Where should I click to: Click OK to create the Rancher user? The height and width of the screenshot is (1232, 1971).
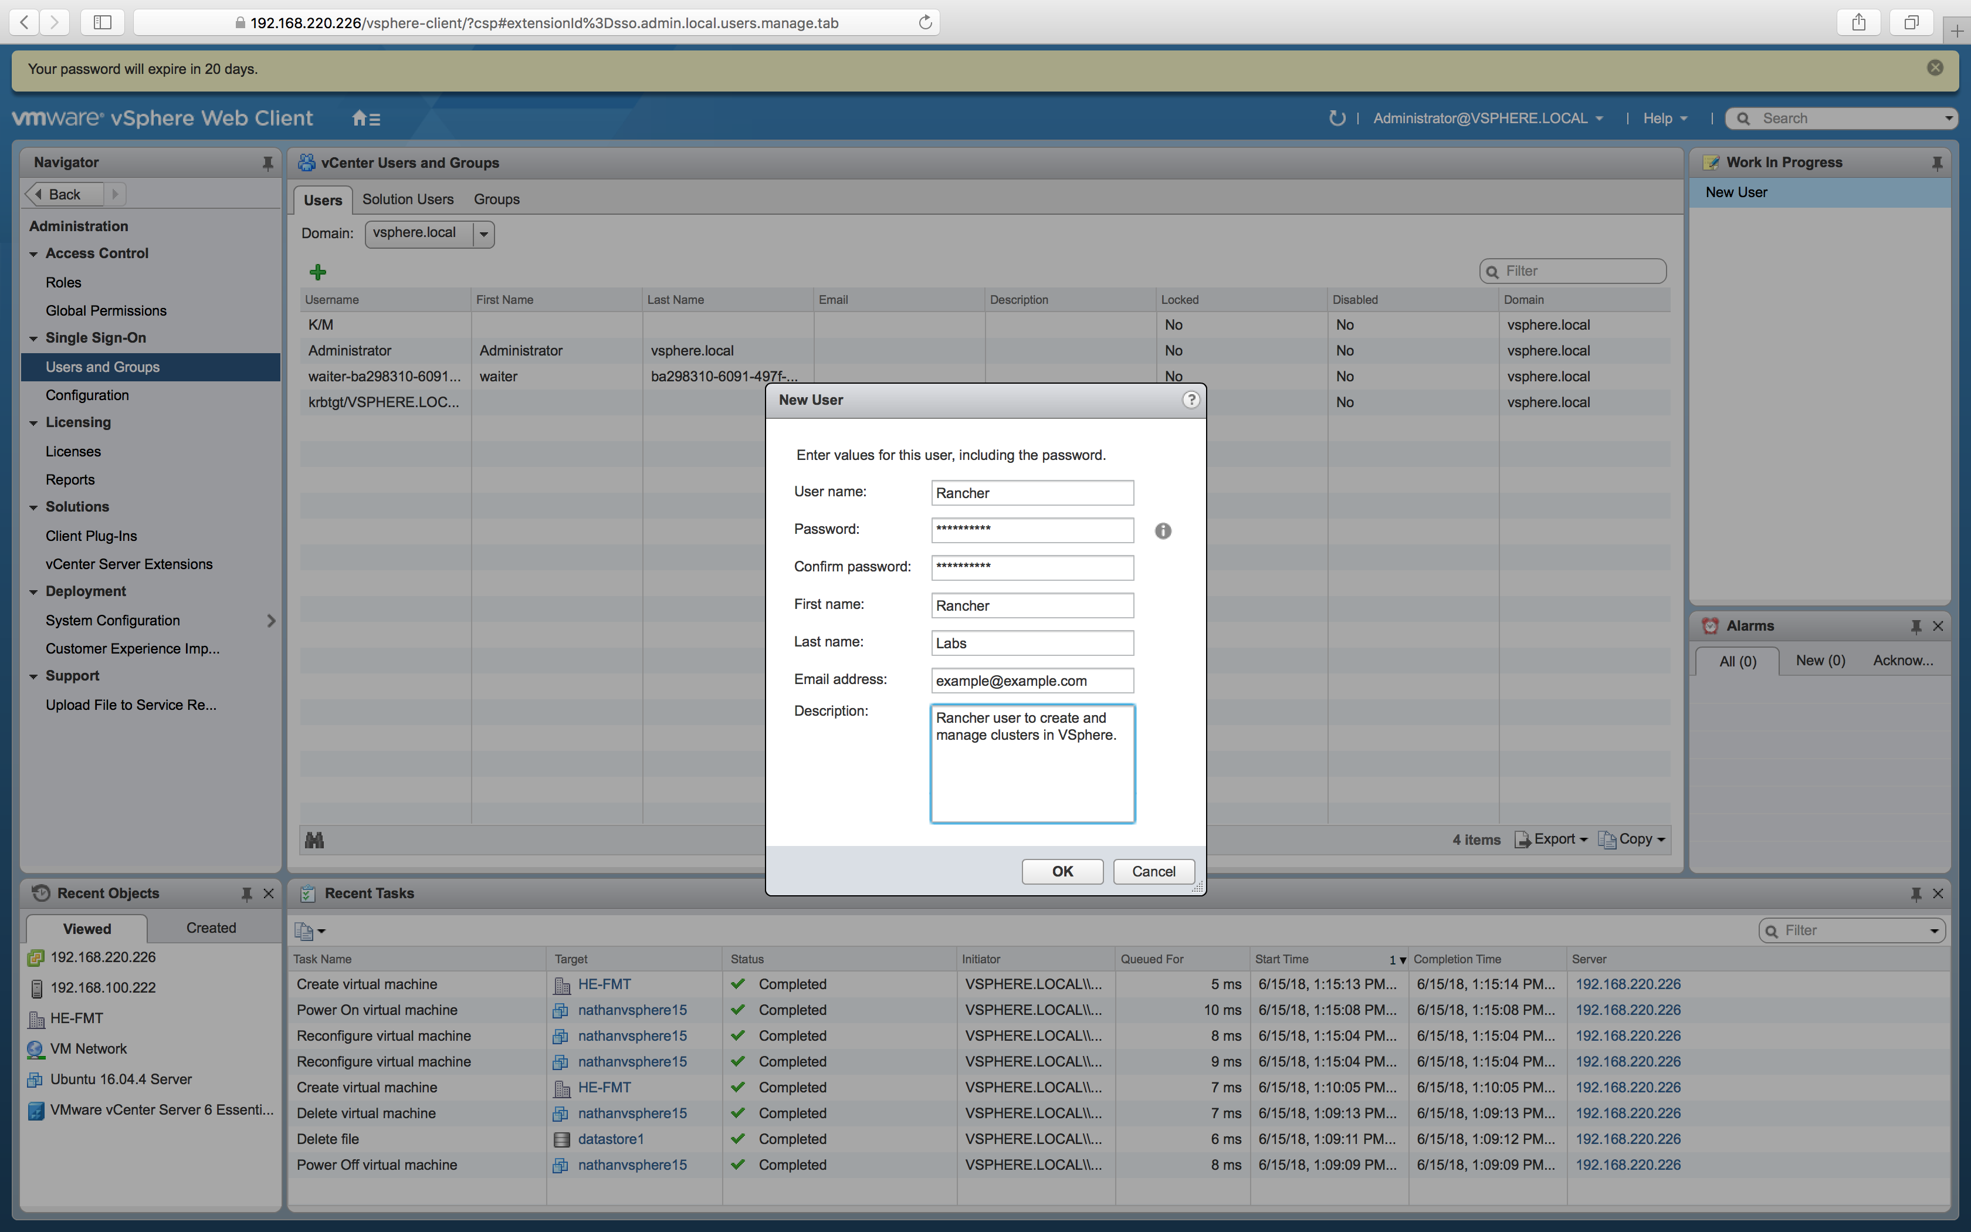coord(1061,871)
